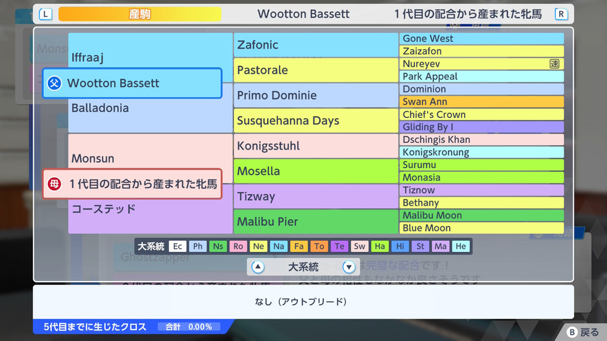Image resolution: width=607 pixels, height=341 pixels.
Task: Click the 大系統 legend label
Action: coord(151,246)
